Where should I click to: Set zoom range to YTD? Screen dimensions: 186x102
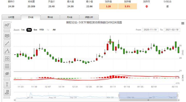42,30
